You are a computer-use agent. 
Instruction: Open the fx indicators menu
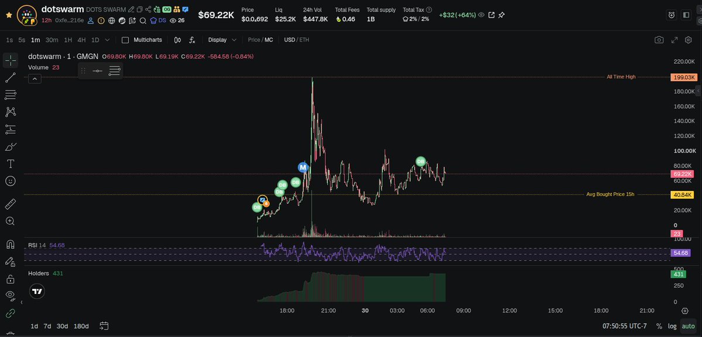click(192, 40)
